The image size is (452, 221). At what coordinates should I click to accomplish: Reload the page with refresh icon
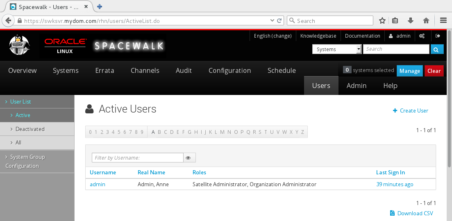pos(279,21)
